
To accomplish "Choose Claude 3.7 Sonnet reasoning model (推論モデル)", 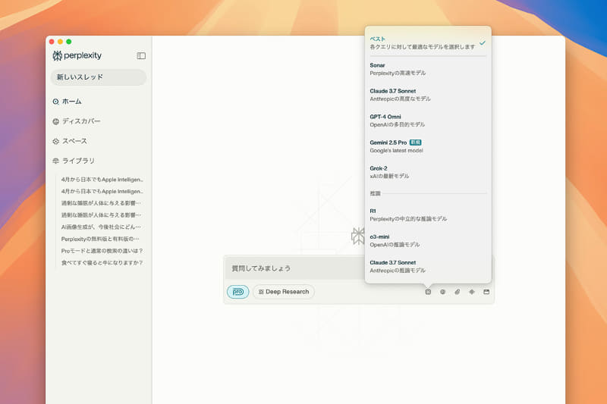I will [428, 266].
